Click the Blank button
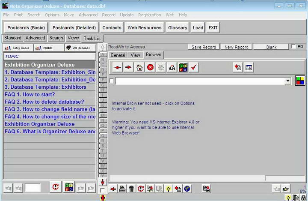Image resolution: width=308 pixels, height=201 pixels. coord(271,47)
